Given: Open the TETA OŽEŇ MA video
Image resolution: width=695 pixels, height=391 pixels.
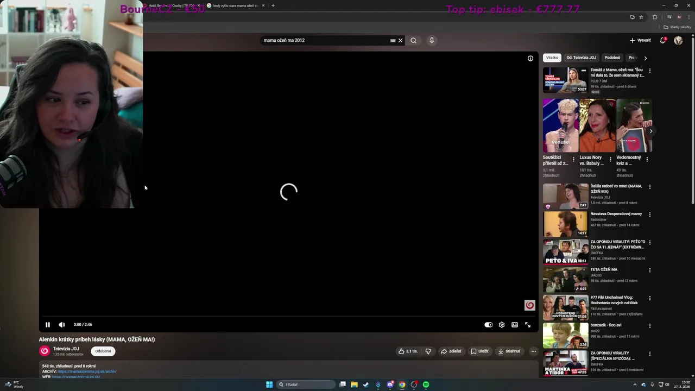Looking at the screenshot, I should [x=565, y=279].
